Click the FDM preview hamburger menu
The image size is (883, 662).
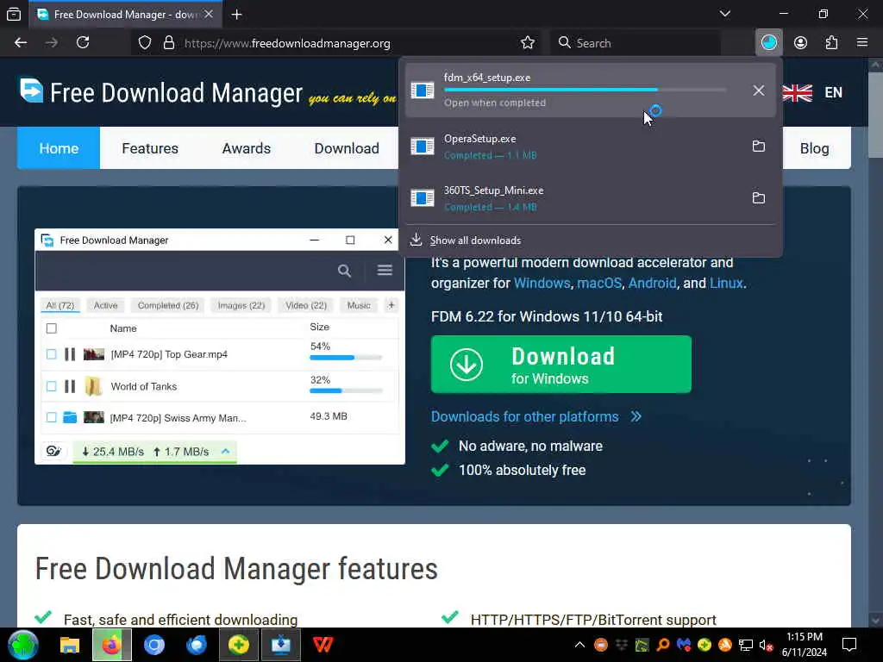[x=385, y=271]
